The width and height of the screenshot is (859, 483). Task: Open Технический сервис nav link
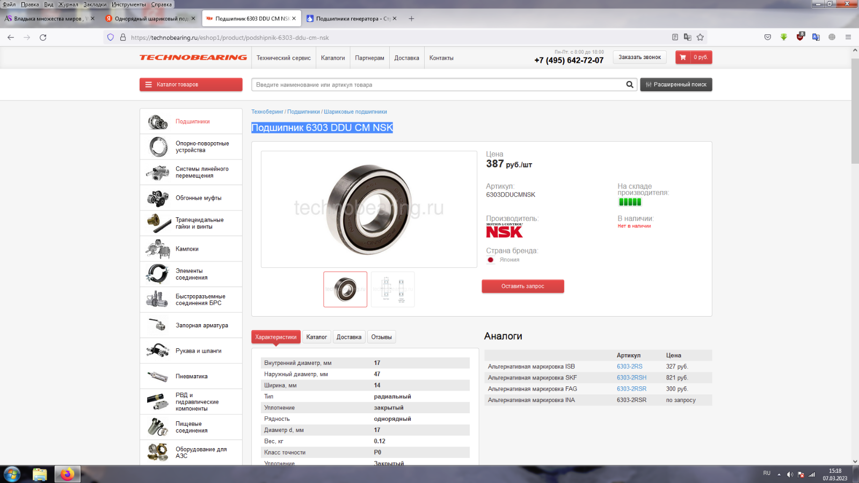[x=283, y=58]
